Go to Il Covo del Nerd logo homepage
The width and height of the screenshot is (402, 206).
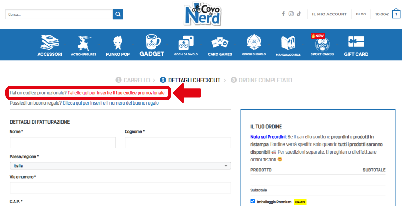click(x=202, y=14)
